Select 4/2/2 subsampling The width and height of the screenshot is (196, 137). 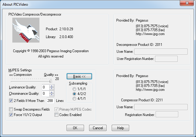pyautogui.click(x=74, y=94)
